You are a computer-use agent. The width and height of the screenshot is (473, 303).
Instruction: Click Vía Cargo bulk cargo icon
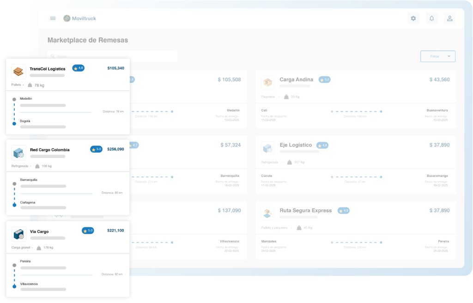(x=18, y=234)
